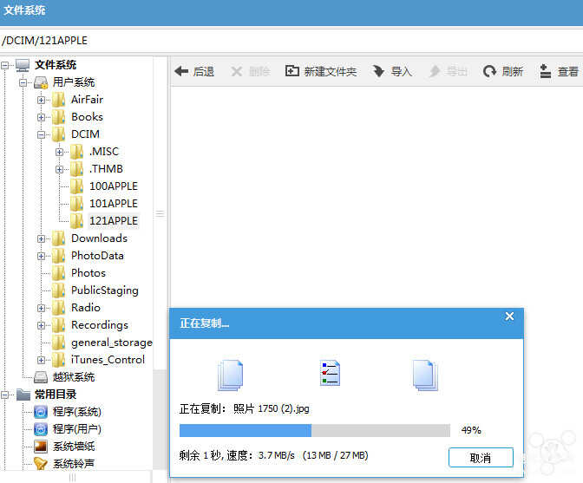Click the folder icon beside 常用目录
The width and height of the screenshot is (583, 483).
(x=23, y=395)
